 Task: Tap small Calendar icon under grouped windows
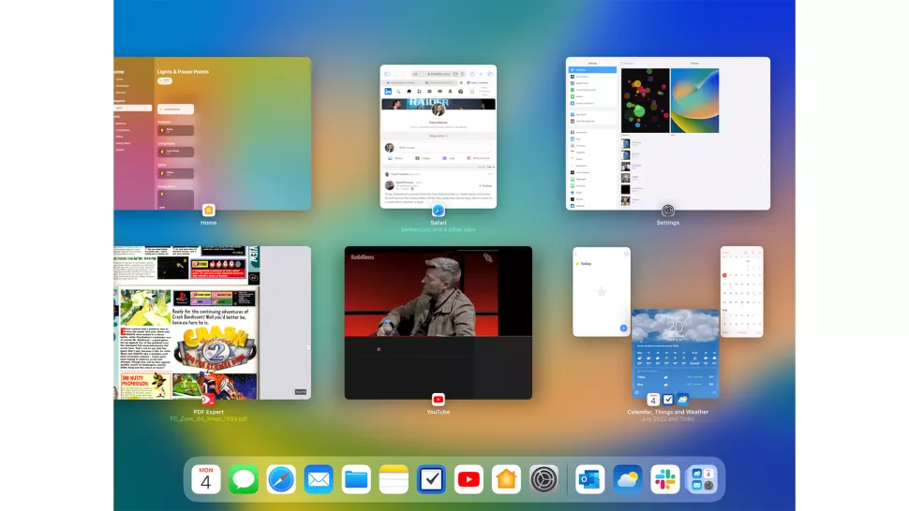[653, 400]
